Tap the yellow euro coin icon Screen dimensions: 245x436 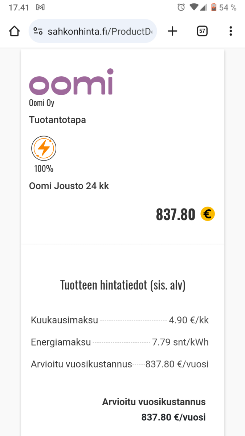208,214
